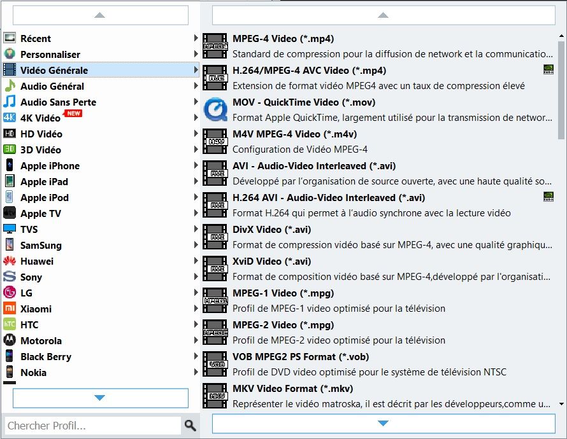Open the Audio Sans Perte category
This screenshot has width=567, height=439.
pos(101,102)
